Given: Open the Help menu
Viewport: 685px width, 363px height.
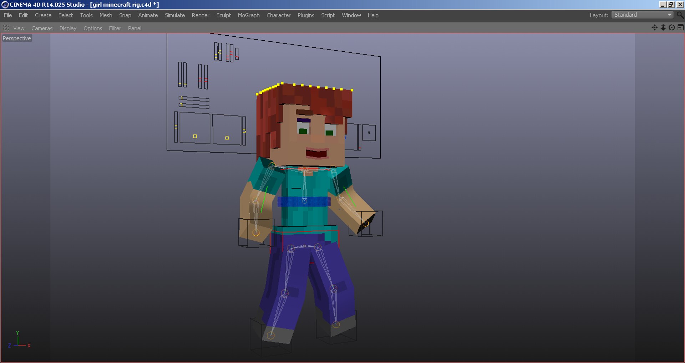Looking at the screenshot, I should 373,15.
